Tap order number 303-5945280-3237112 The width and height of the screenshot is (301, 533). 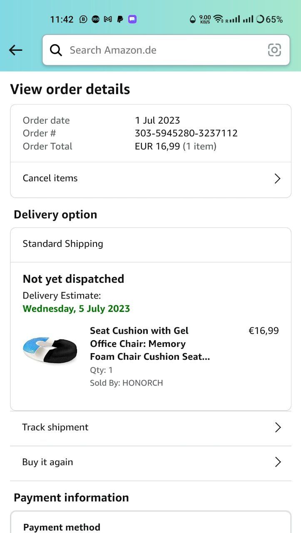click(x=186, y=133)
